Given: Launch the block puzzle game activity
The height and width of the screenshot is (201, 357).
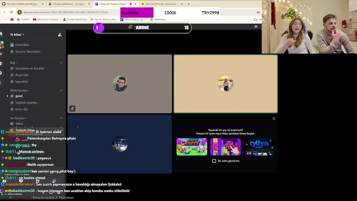Looking at the screenshot, I should (x=225, y=147).
